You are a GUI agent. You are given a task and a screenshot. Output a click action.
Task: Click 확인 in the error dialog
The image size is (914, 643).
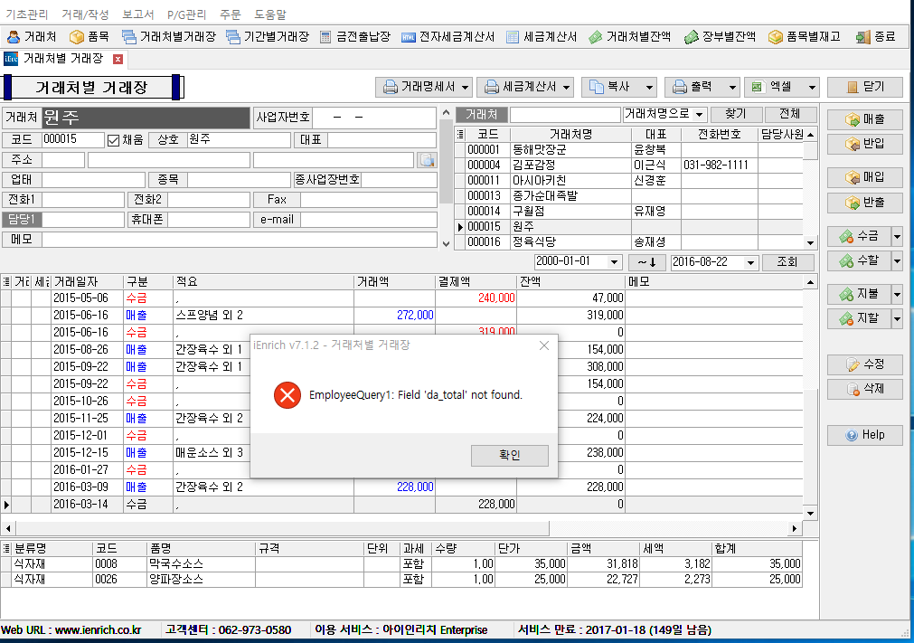pos(509,455)
